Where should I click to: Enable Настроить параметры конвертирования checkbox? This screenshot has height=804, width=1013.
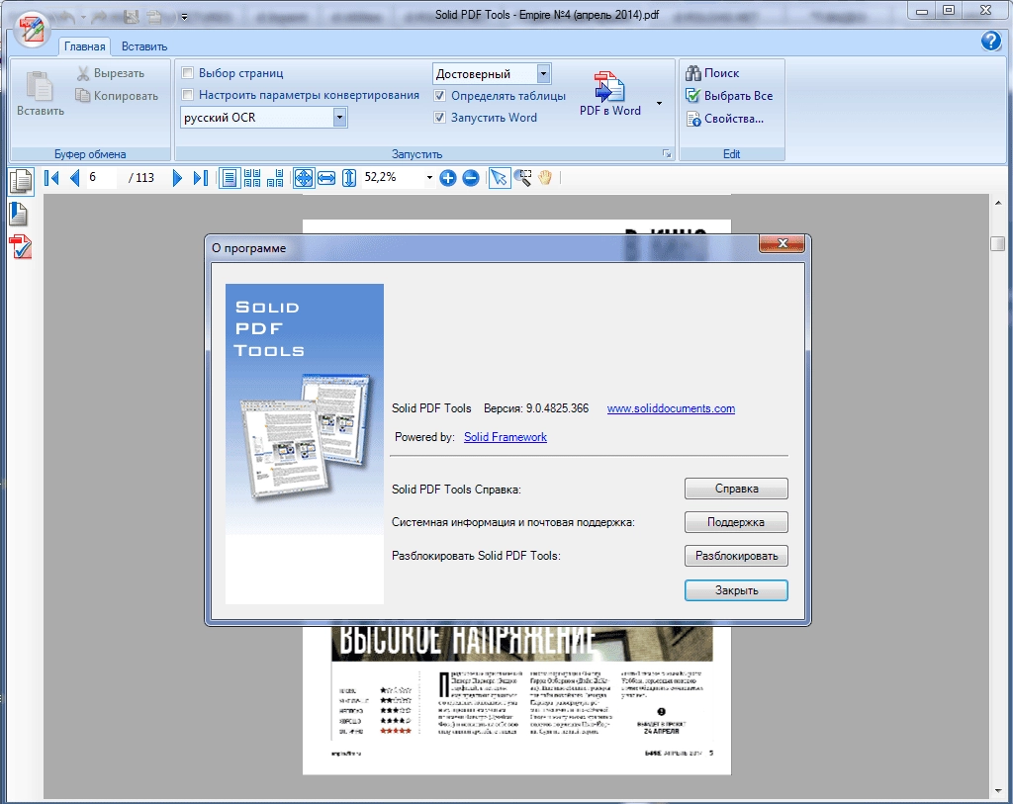[187, 94]
